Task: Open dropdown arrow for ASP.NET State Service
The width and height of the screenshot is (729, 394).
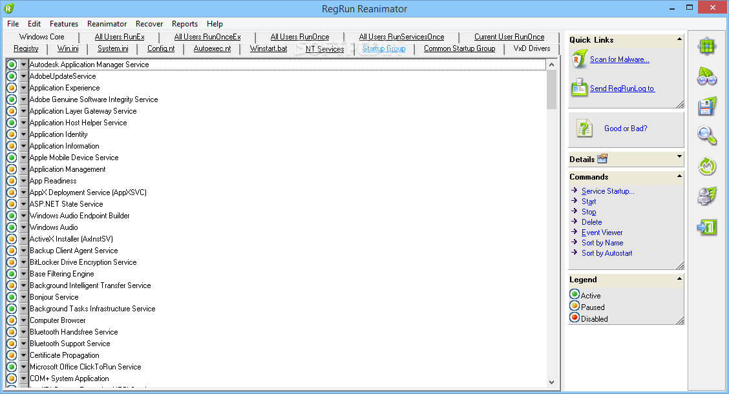Action: coord(23,204)
